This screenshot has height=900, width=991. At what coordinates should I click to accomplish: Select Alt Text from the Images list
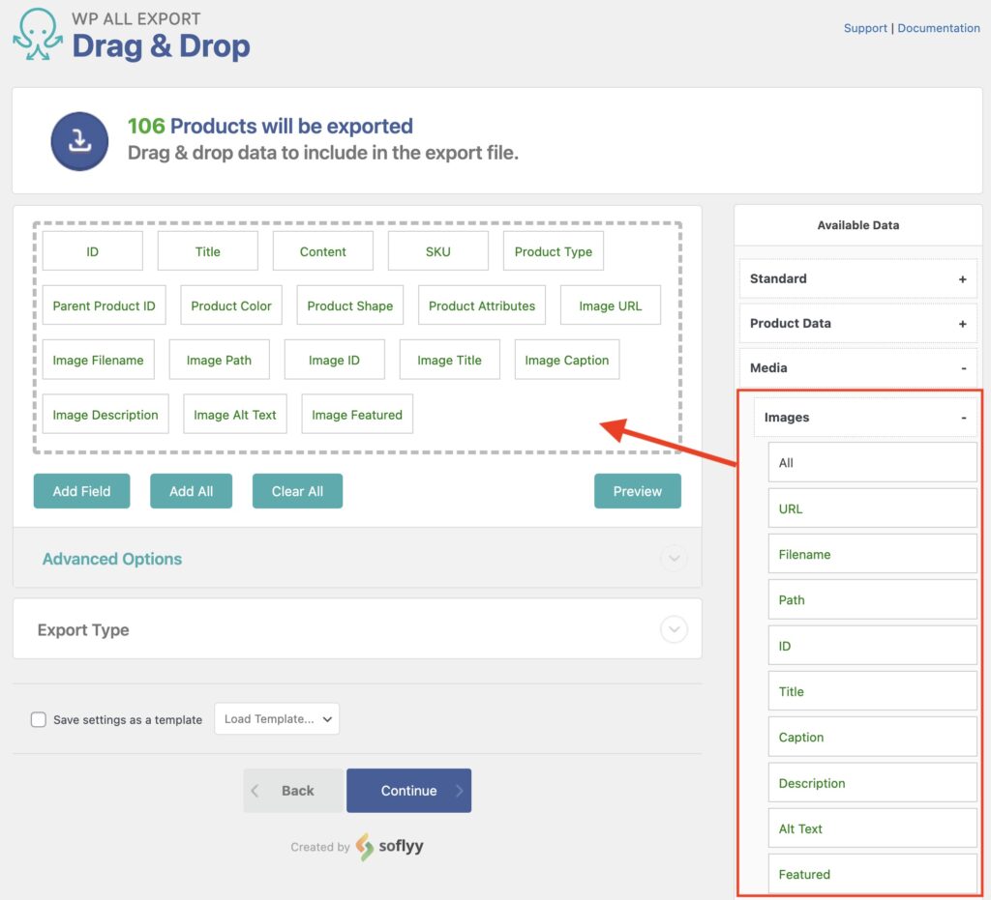click(x=871, y=827)
